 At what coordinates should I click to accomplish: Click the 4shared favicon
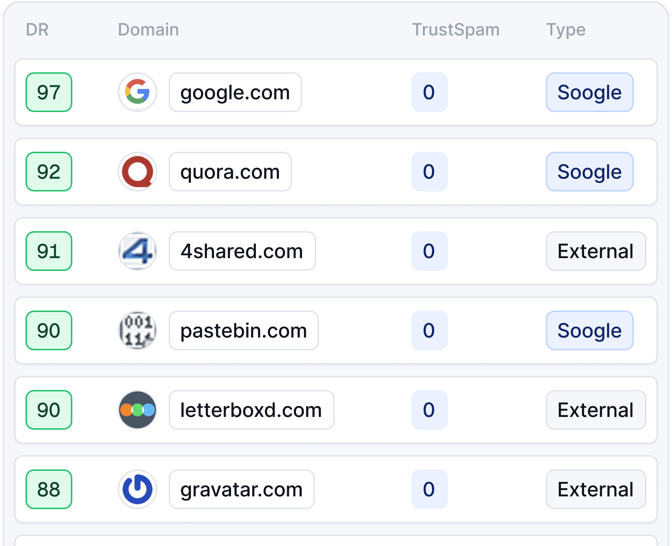coord(138,251)
